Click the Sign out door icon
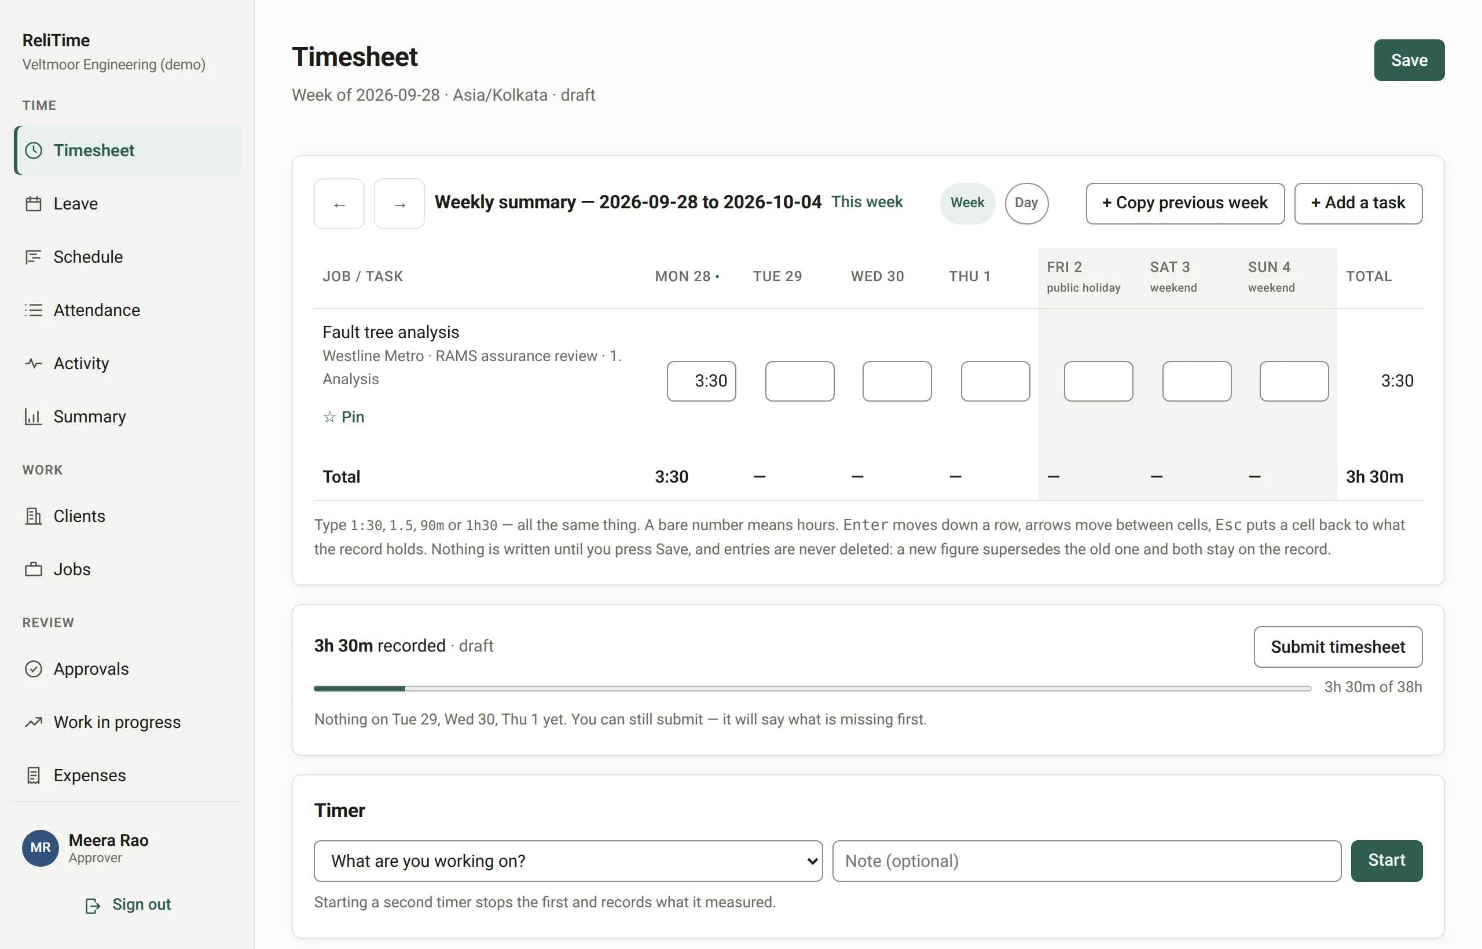 pyautogui.click(x=93, y=905)
